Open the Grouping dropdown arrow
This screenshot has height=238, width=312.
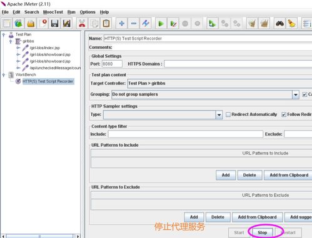(296, 94)
